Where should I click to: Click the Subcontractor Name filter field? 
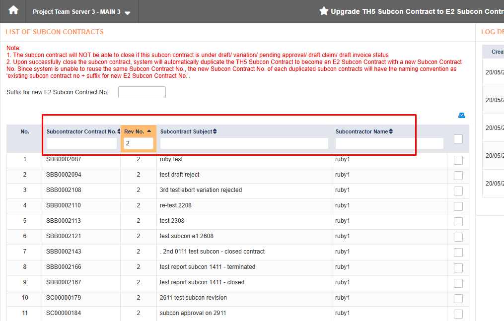389,143
